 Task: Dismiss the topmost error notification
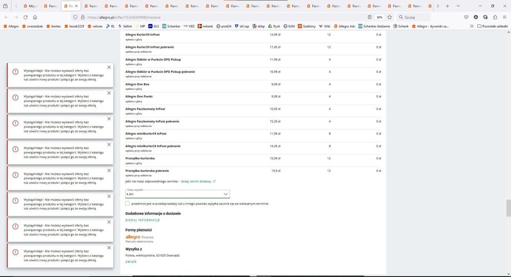click(x=109, y=67)
